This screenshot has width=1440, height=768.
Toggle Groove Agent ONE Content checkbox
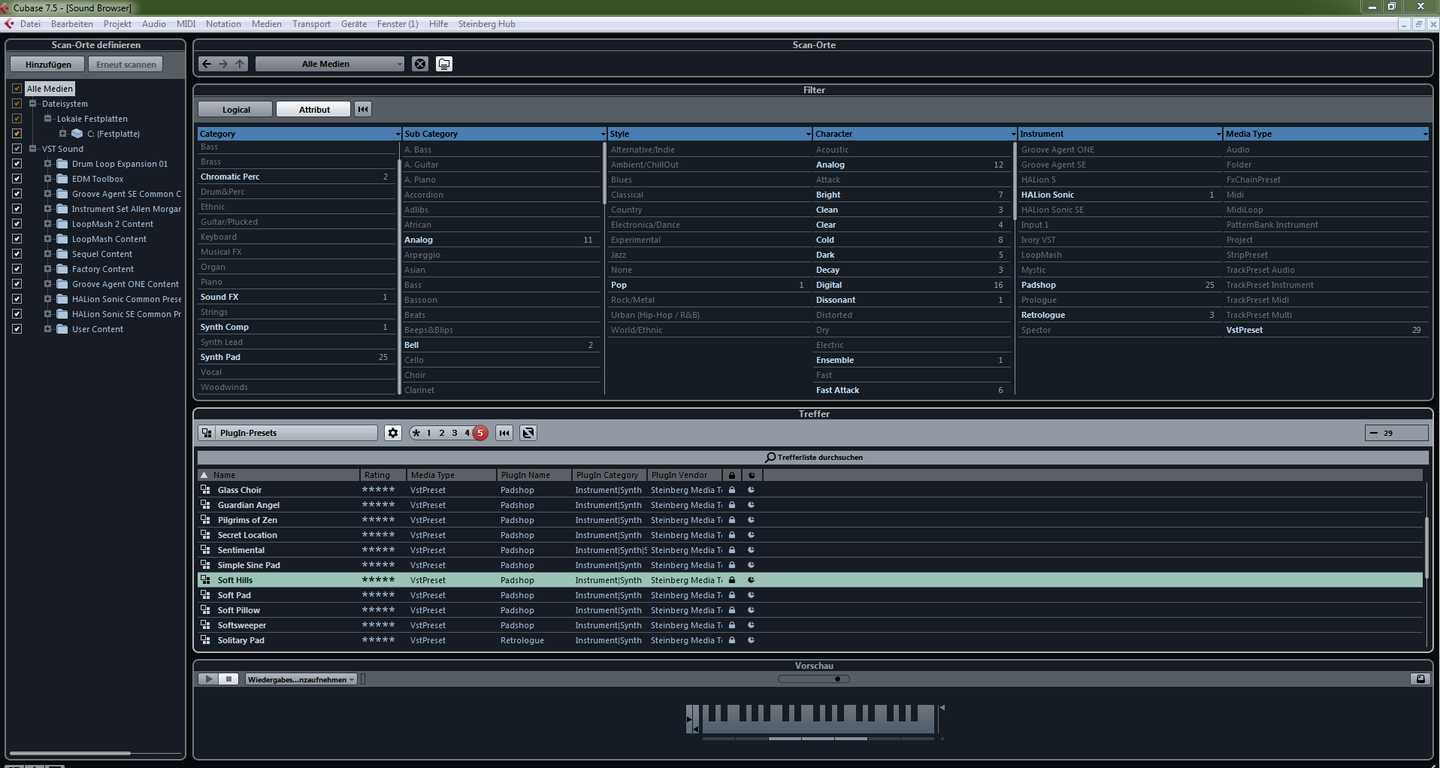[x=17, y=284]
